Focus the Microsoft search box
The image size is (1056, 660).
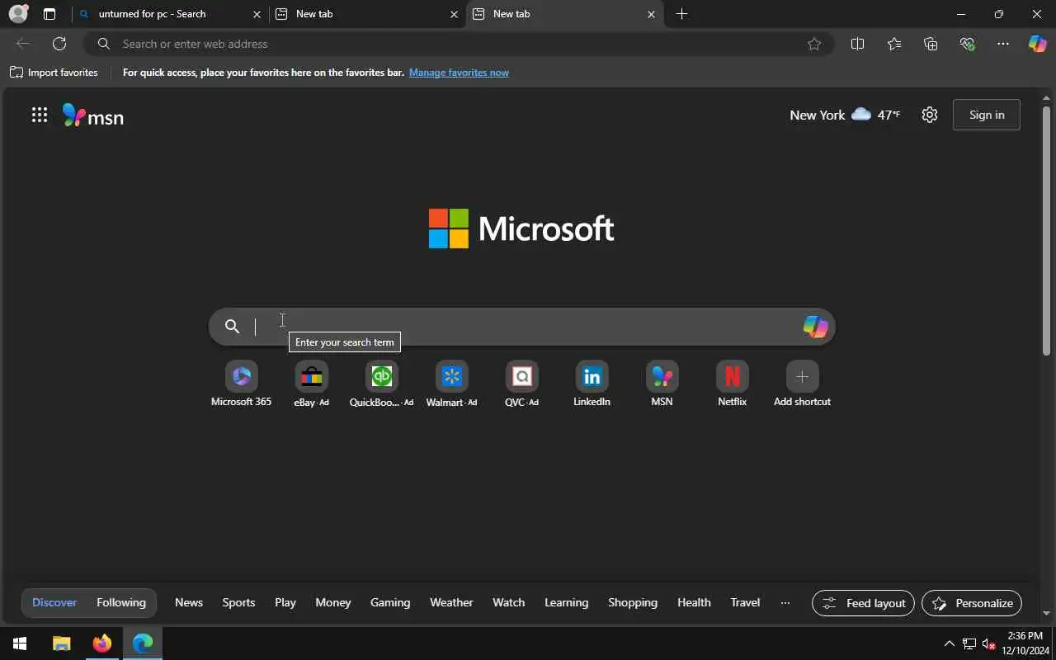tap(521, 327)
